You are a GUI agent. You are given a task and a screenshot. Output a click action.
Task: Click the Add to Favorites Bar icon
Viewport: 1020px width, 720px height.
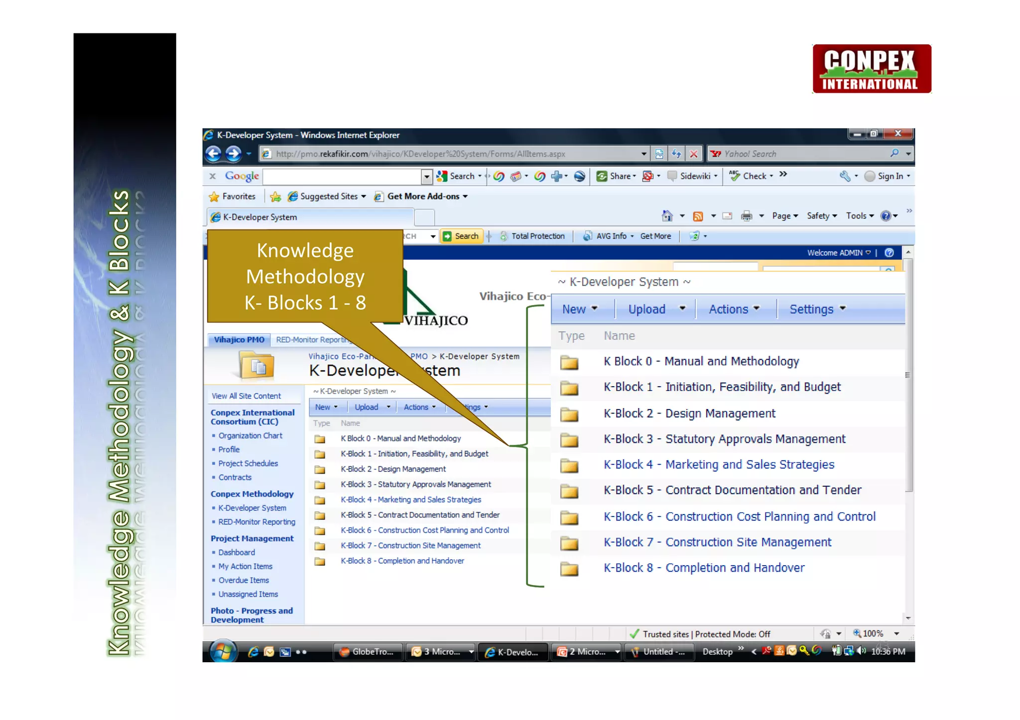tap(275, 197)
